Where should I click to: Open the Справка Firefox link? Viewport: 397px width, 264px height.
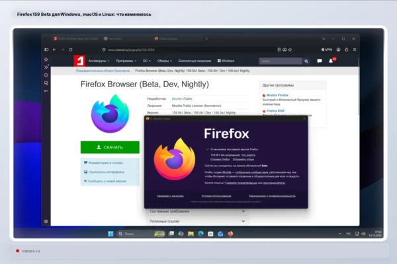(x=220, y=160)
